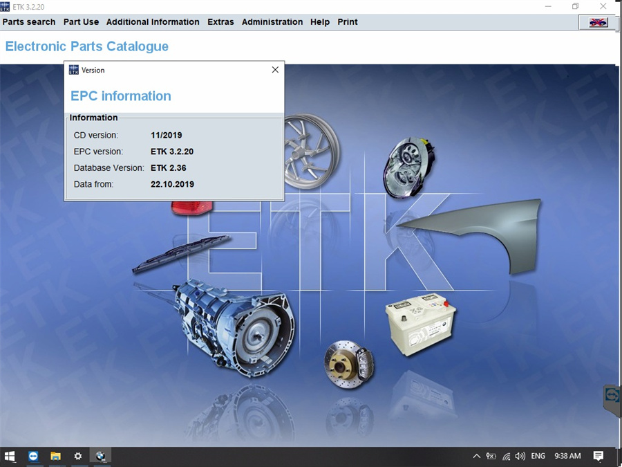Open File Explorer from the taskbar
This screenshot has height=467, width=622.
[x=55, y=456]
